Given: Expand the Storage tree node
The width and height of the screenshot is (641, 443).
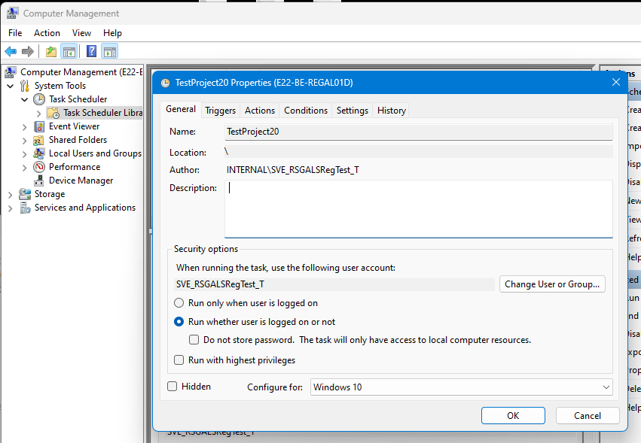Looking at the screenshot, I should tap(10, 194).
